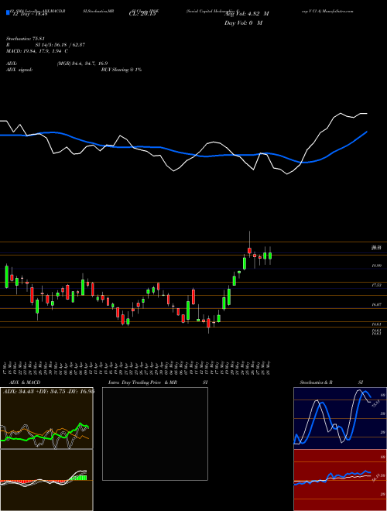Image resolution: width=387 pixels, height=511 pixels.
Task: Click the 'Stochastics: 73.81' reading
Action: pyautogui.click(x=26, y=39)
